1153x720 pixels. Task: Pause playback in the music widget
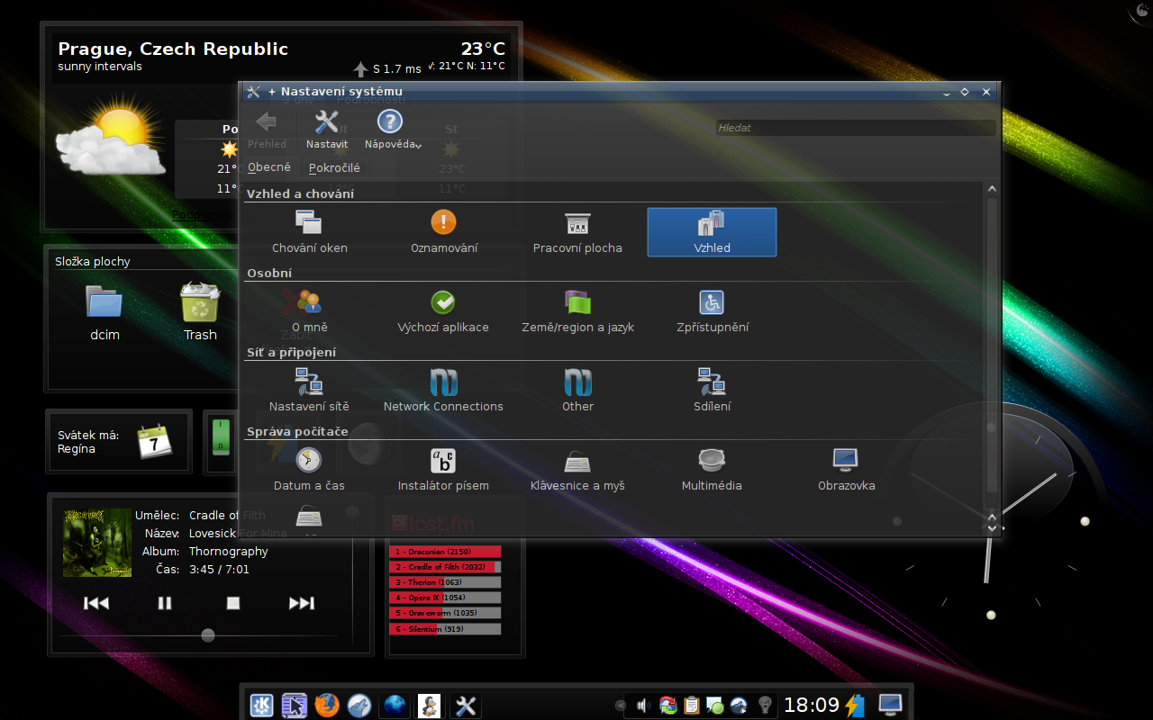click(165, 603)
